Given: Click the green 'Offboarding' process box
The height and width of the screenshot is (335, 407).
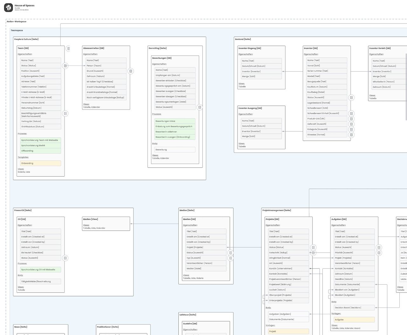Looking at the screenshot, I should [x=40, y=151].
